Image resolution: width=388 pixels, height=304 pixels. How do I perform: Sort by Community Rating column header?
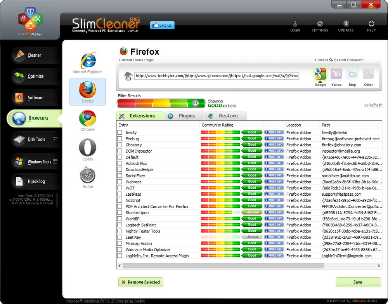tap(231, 125)
